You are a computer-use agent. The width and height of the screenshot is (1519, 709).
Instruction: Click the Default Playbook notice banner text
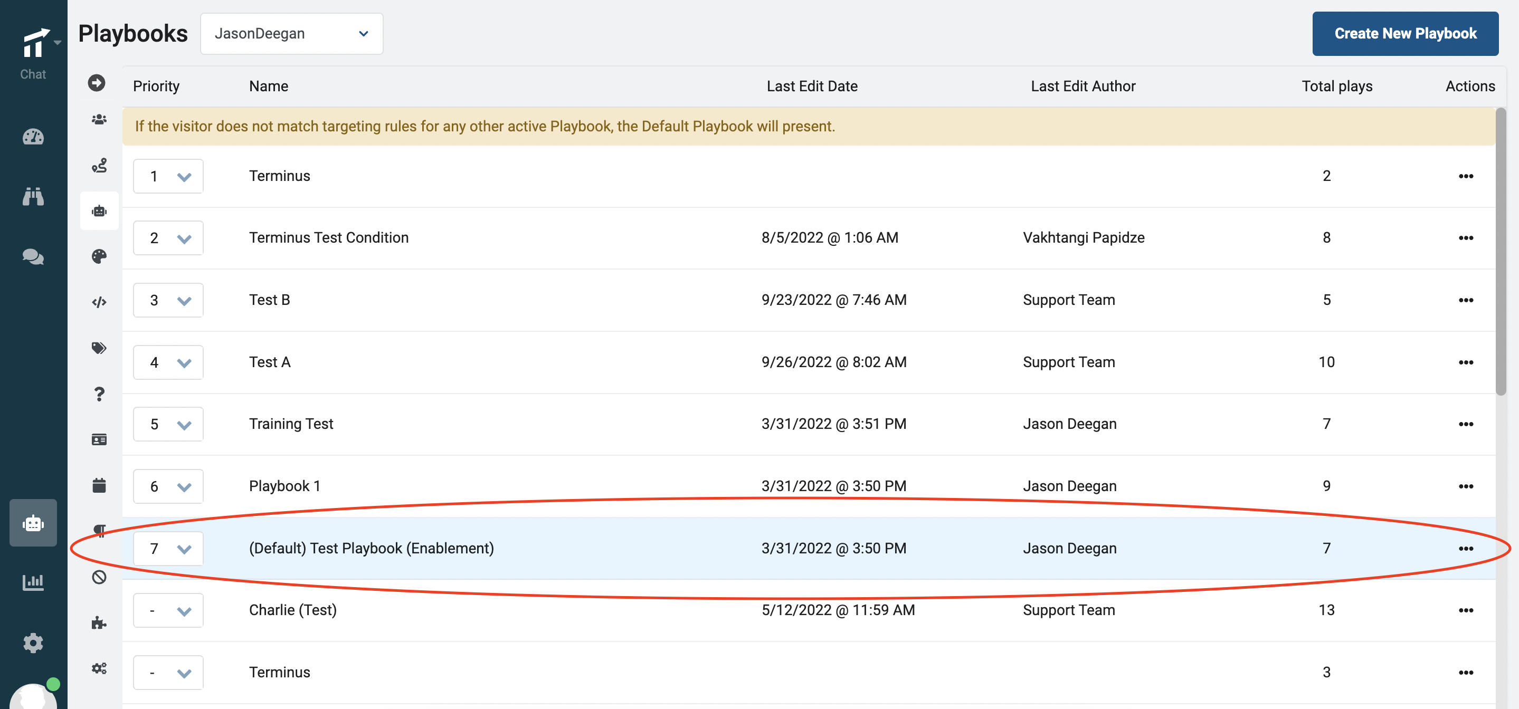coord(485,126)
